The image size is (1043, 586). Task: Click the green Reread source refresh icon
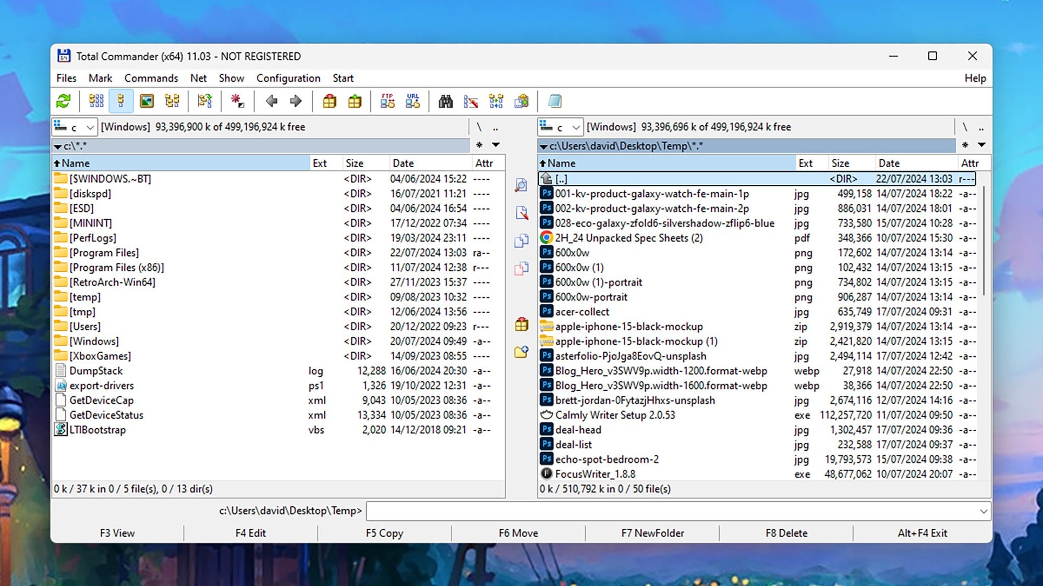tap(64, 101)
